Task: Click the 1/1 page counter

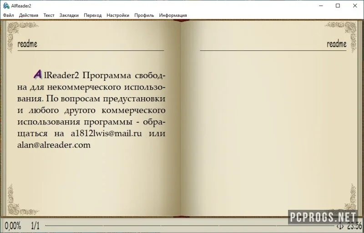Action: tap(35, 226)
